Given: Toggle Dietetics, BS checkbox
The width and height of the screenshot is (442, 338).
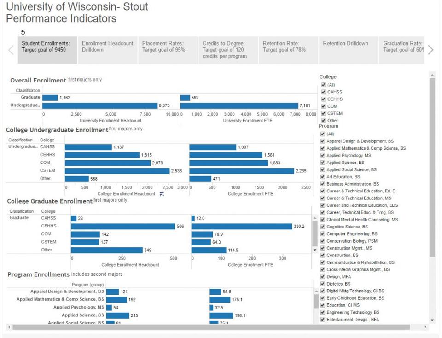Looking at the screenshot, I should [x=323, y=284].
